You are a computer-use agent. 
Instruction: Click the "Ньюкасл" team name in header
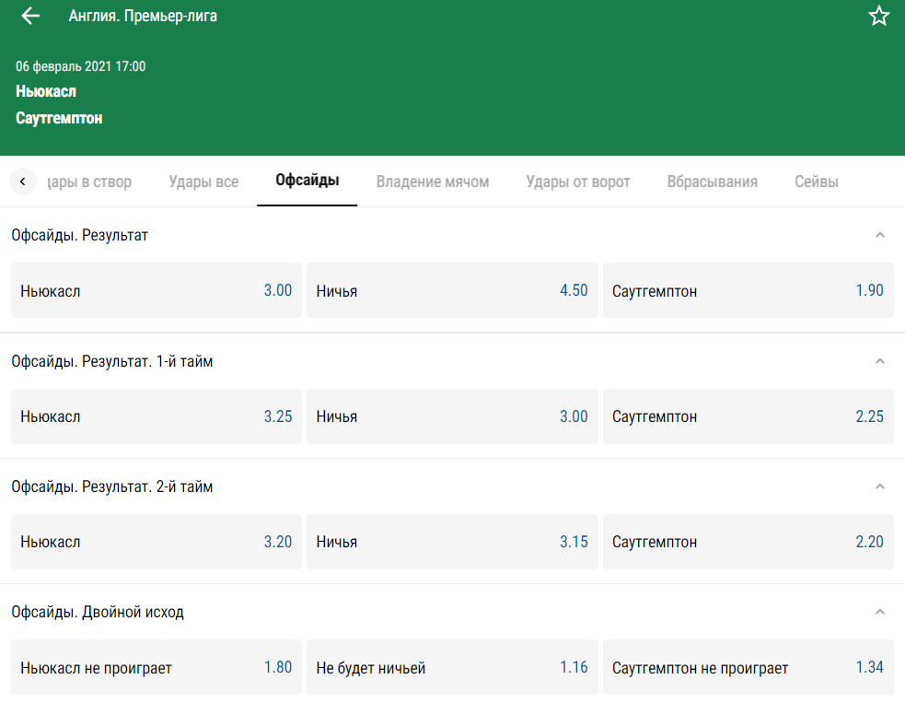tap(46, 91)
